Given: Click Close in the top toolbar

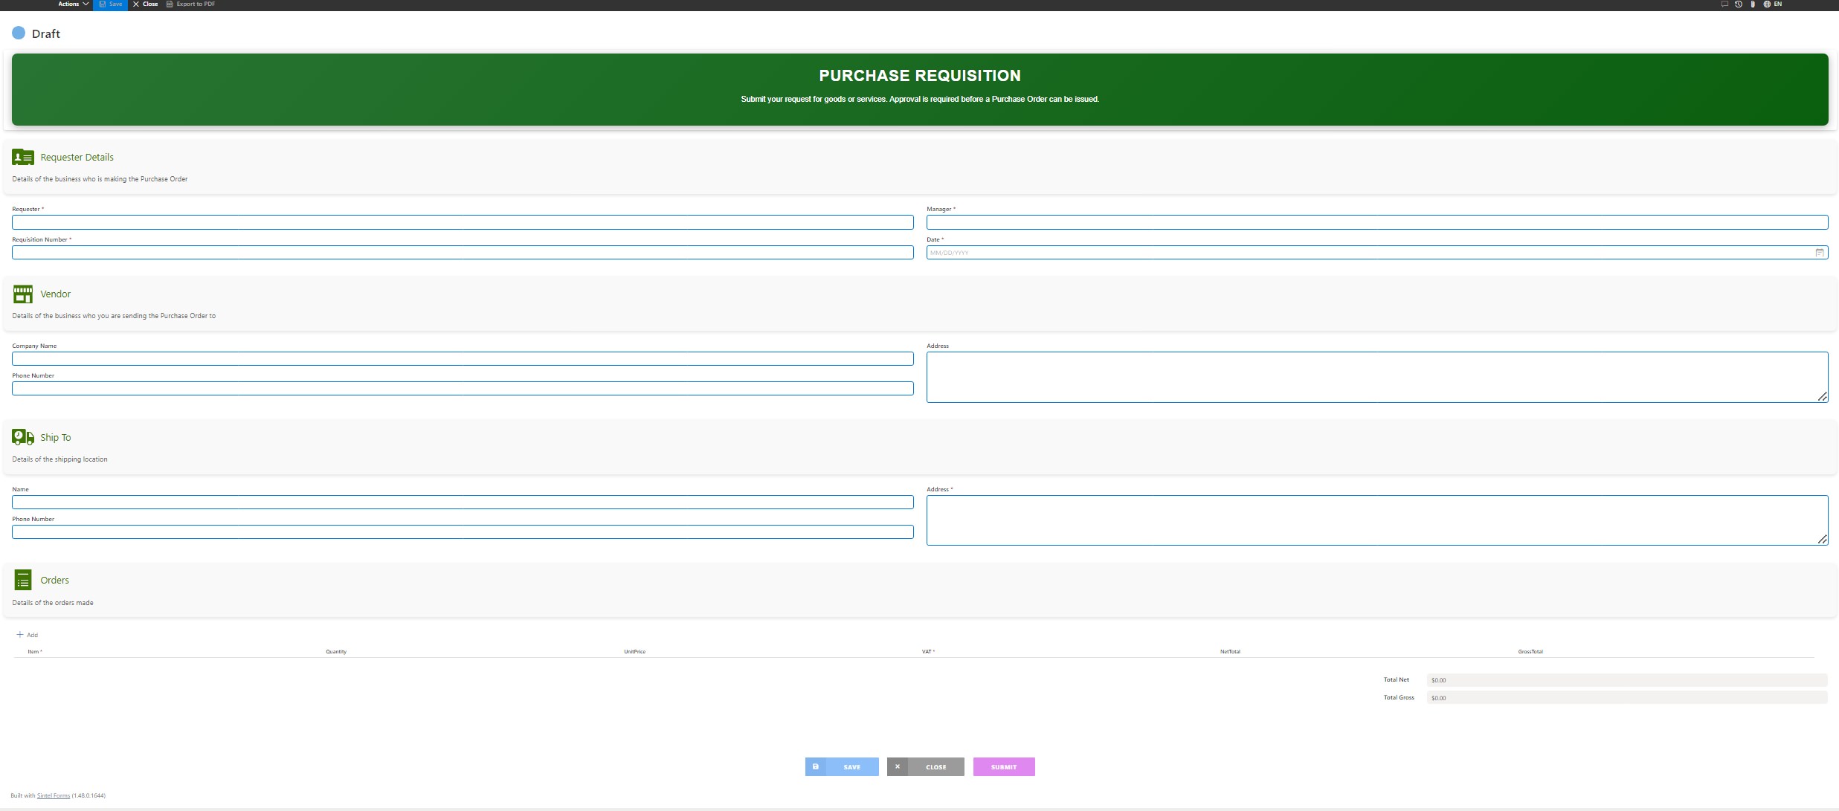Looking at the screenshot, I should click(146, 4).
